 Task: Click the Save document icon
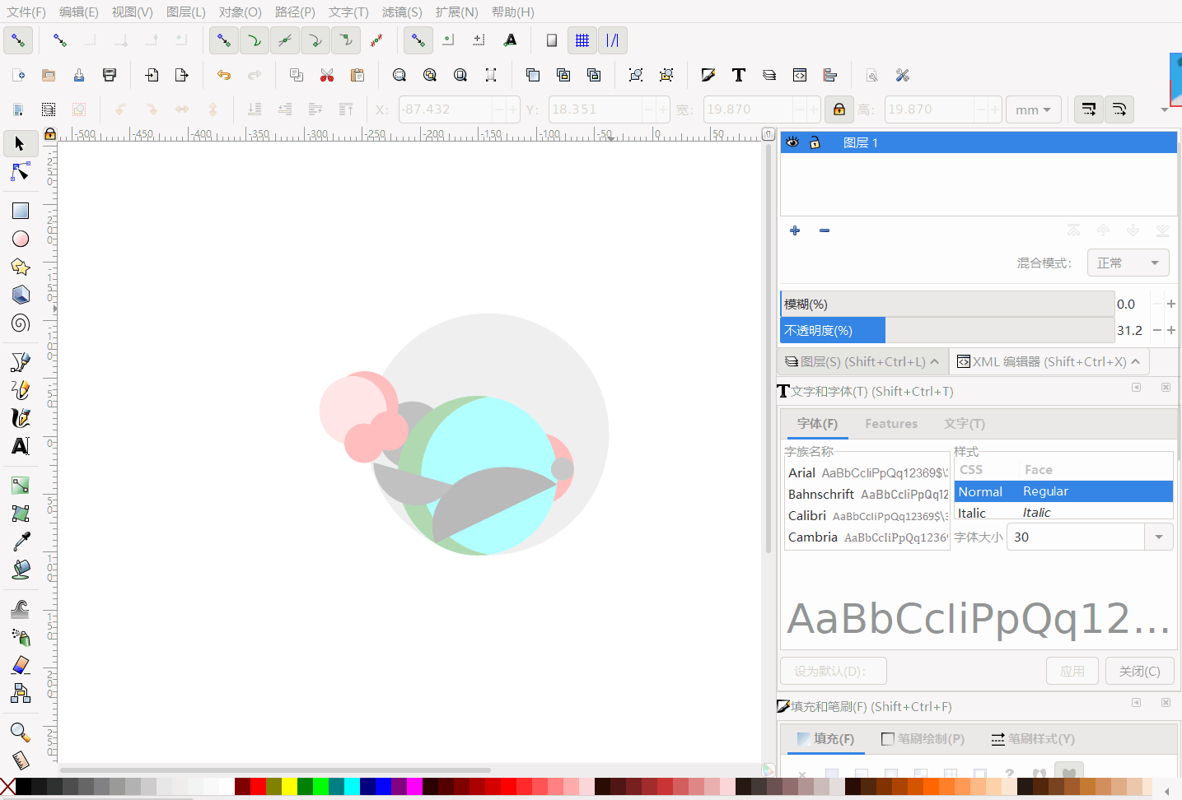click(79, 75)
